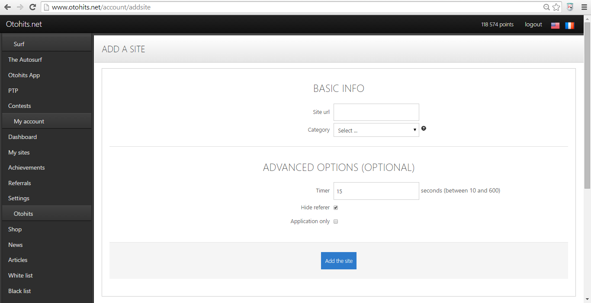Go back to the previous page
The width and height of the screenshot is (591, 303).
[7, 7]
